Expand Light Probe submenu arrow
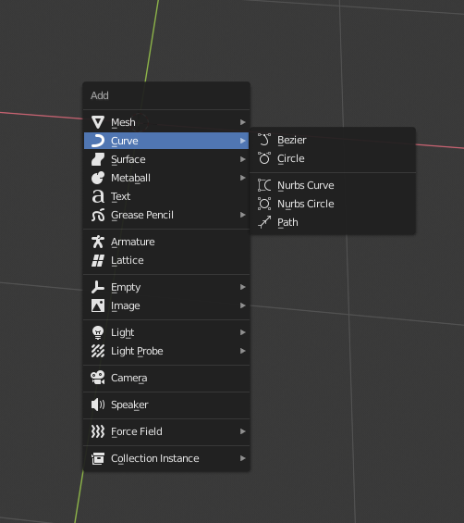 click(x=243, y=351)
